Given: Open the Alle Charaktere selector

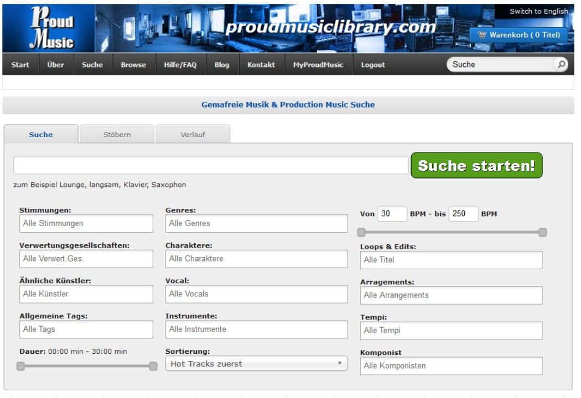Looking at the screenshot, I should (x=256, y=259).
